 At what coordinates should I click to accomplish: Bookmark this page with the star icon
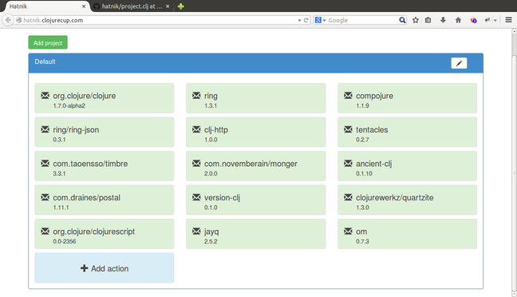click(x=416, y=20)
